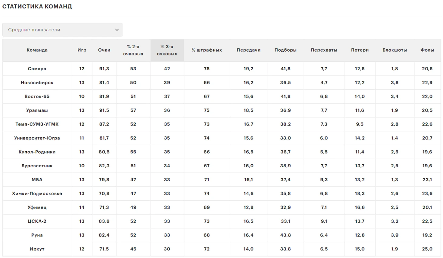Select Университет-Югра games value 11

[82, 138]
